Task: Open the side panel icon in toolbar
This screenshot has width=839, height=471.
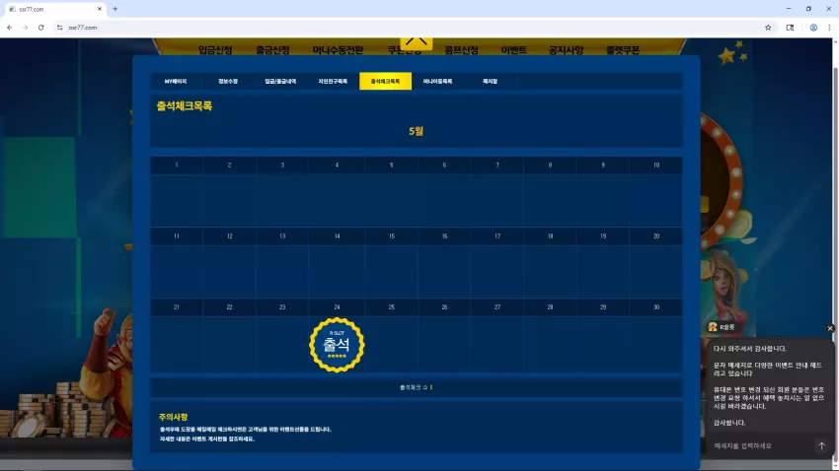Action: pos(790,28)
